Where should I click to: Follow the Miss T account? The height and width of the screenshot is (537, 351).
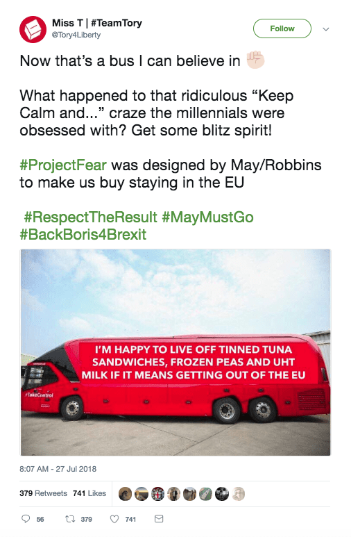coord(282,28)
